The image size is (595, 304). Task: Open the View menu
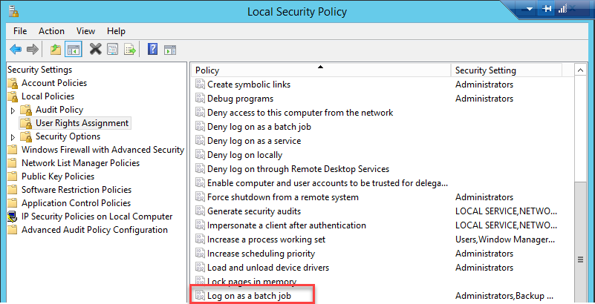click(x=85, y=31)
